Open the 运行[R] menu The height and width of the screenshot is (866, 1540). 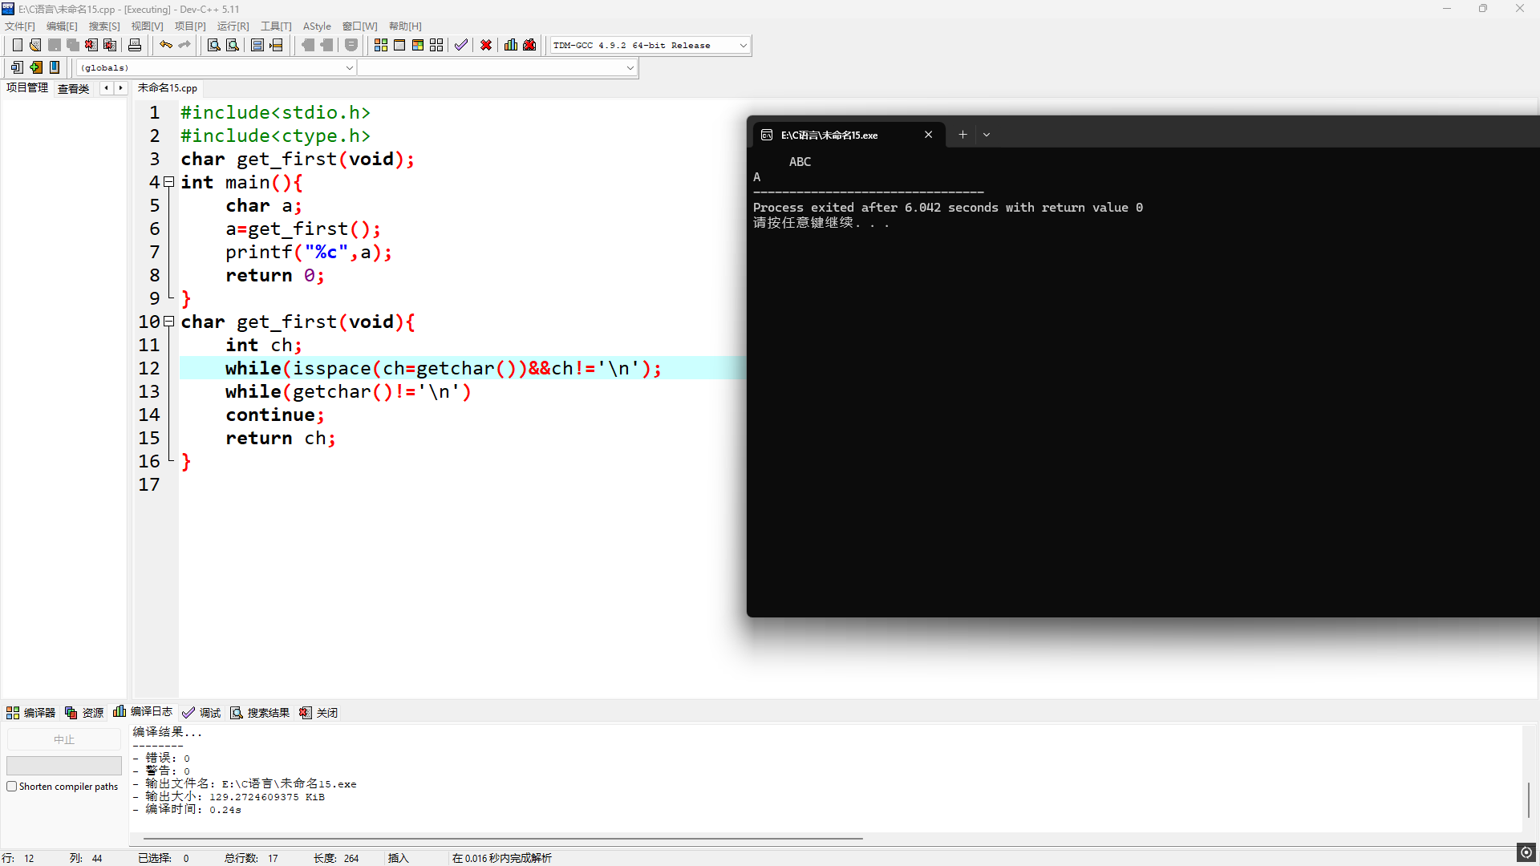[x=233, y=26]
